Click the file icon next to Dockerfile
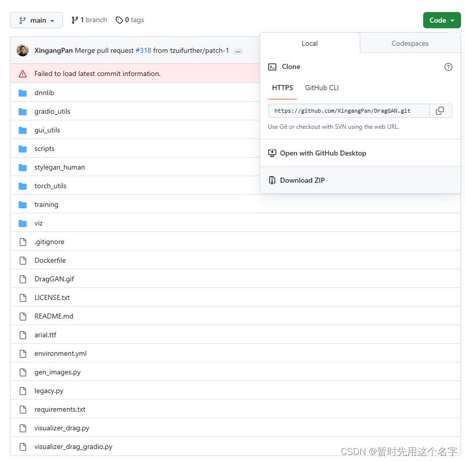465x461 pixels. click(x=23, y=261)
